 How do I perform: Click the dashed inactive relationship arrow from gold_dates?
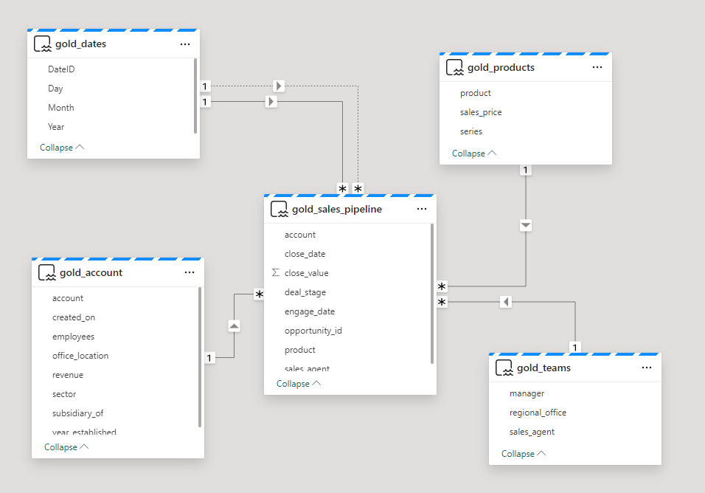click(x=278, y=86)
